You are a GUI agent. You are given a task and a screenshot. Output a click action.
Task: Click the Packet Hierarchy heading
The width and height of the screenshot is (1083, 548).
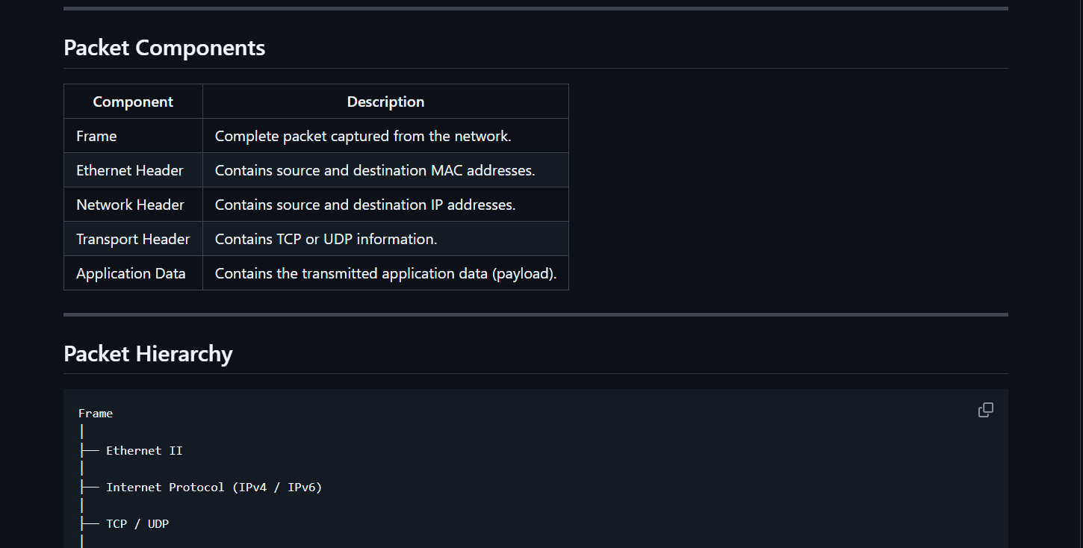point(148,353)
